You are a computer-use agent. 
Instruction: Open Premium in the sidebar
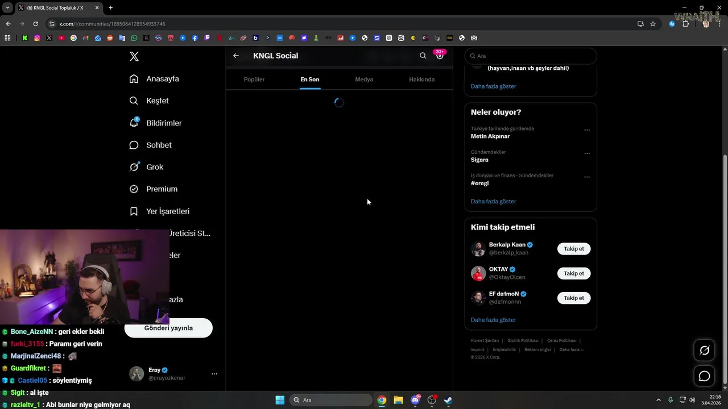click(162, 189)
